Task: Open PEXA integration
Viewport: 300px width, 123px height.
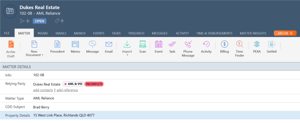Action: click(x=257, y=47)
